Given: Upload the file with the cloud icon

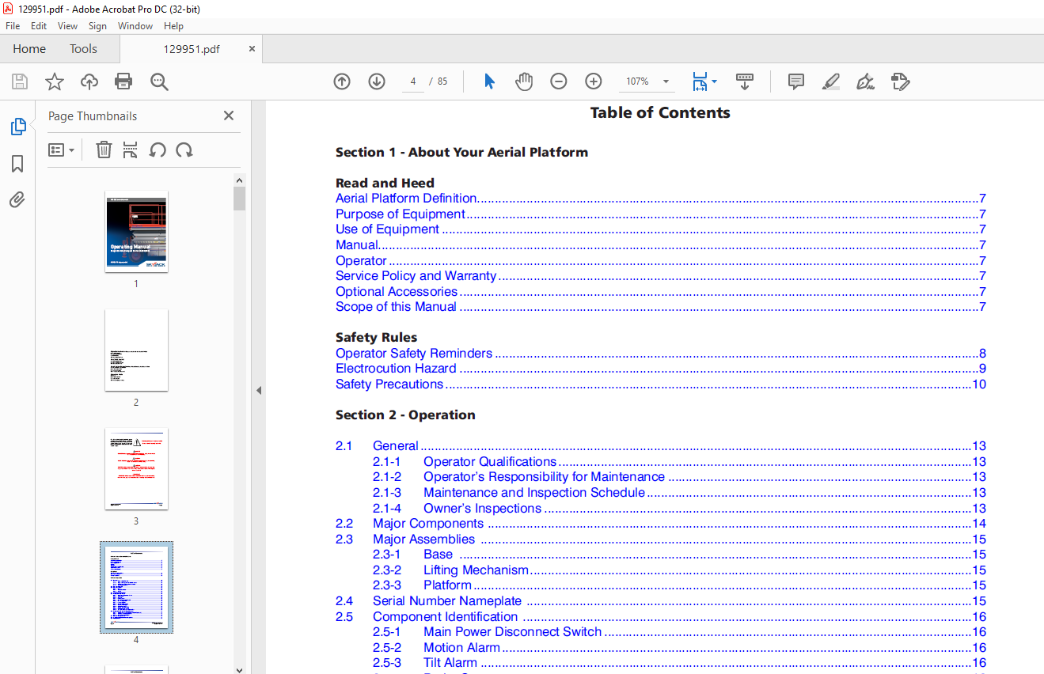Looking at the screenshot, I should (x=89, y=81).
